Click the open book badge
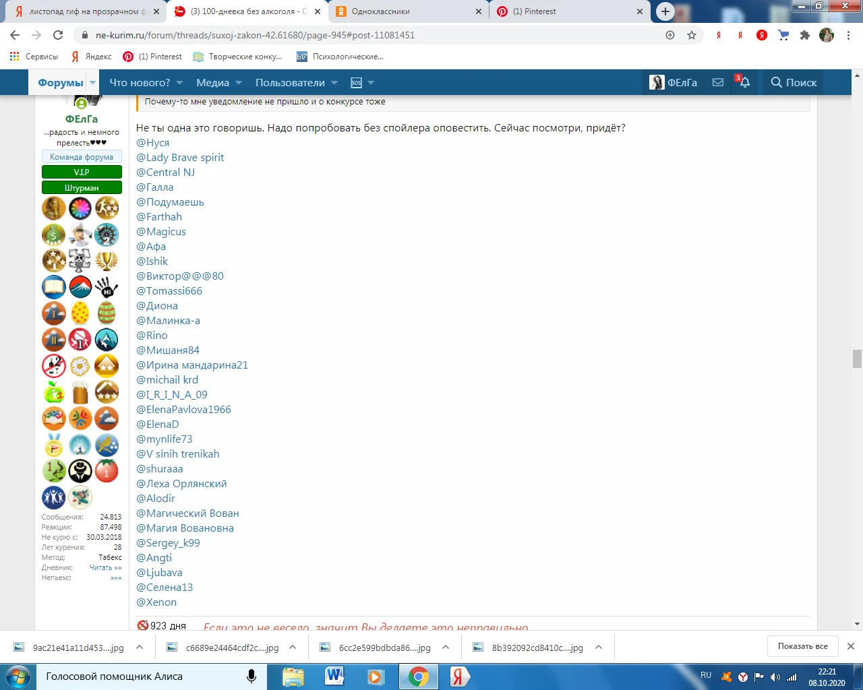 (54, 287)
